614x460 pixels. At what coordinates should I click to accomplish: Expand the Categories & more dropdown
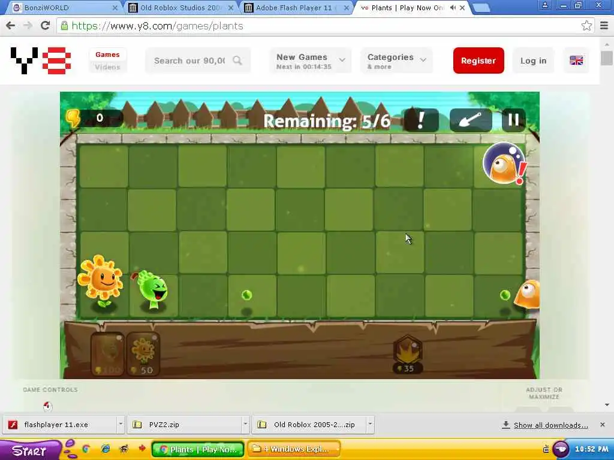[396, 60]
